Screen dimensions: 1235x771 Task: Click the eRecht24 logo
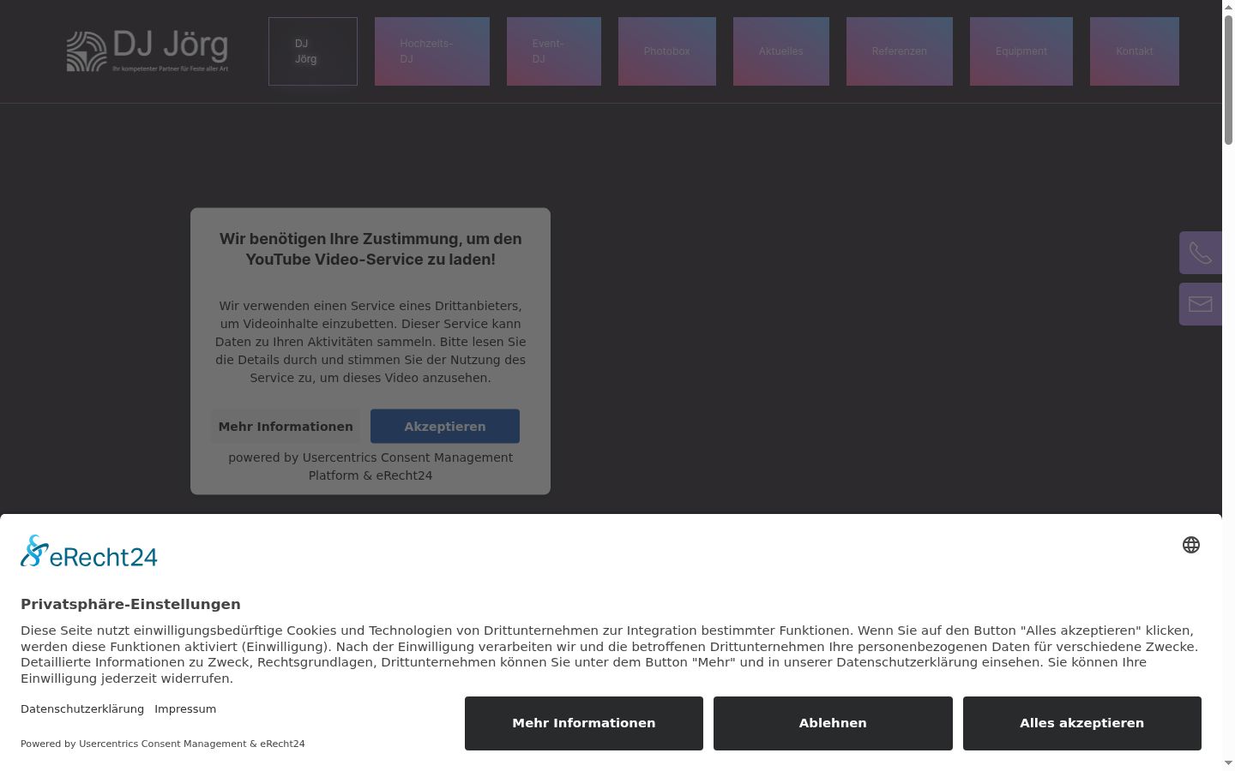pos(89,552)
